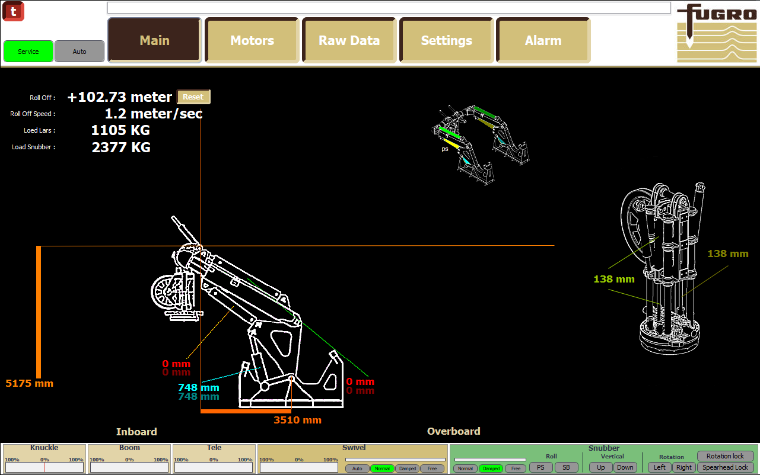This screenshot has height=475, width=760.
Task: Set Snubber mode to Damped
Action: tap(491, 468)
